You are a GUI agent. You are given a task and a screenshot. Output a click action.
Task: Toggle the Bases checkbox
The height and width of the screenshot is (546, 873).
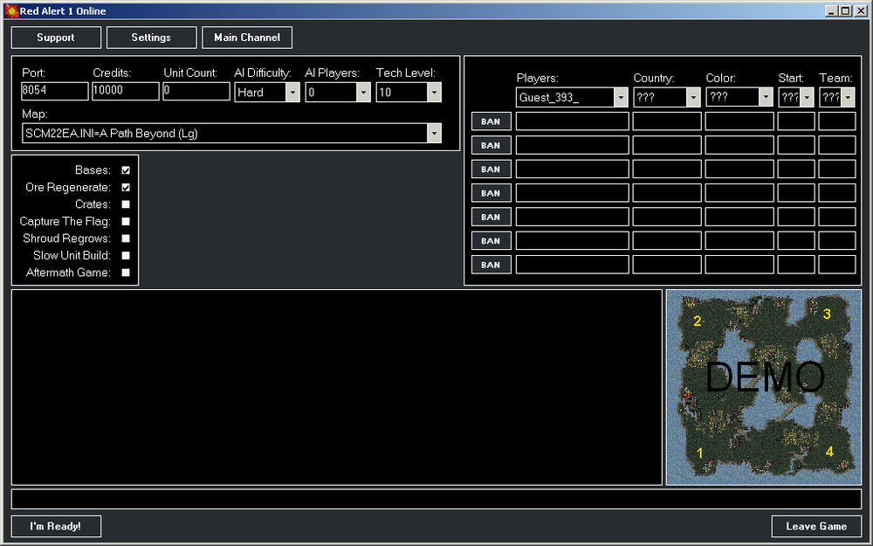coord(126,170)
